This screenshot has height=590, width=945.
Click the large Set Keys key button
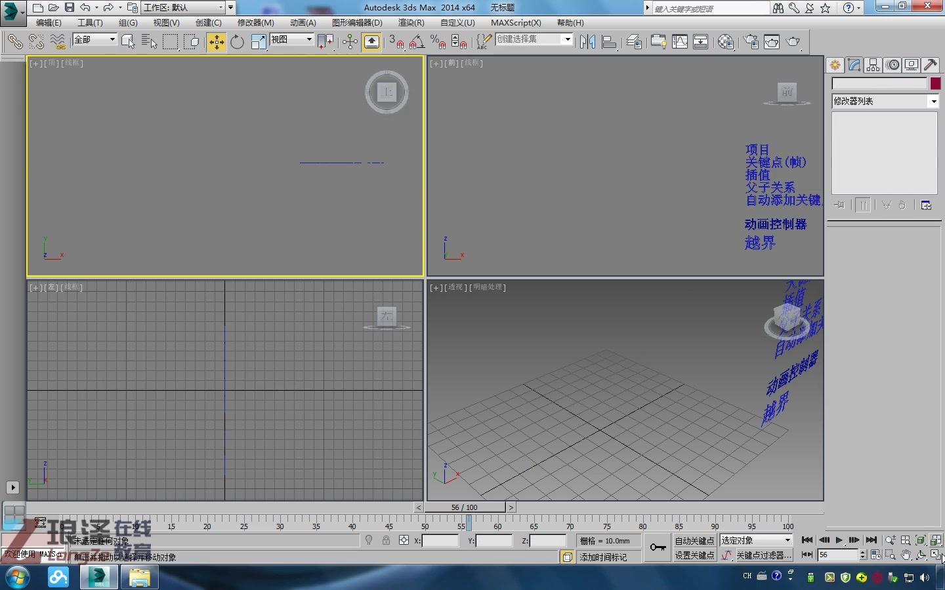(x=658, y=547)
